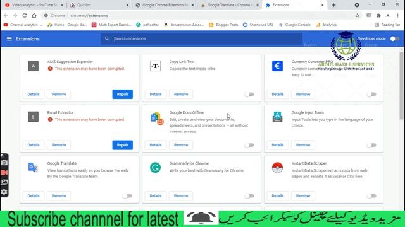The image size is (405, 227).
Task: Open Details for AMZ Suggestion Expander
Action: [x=34, y=94]
